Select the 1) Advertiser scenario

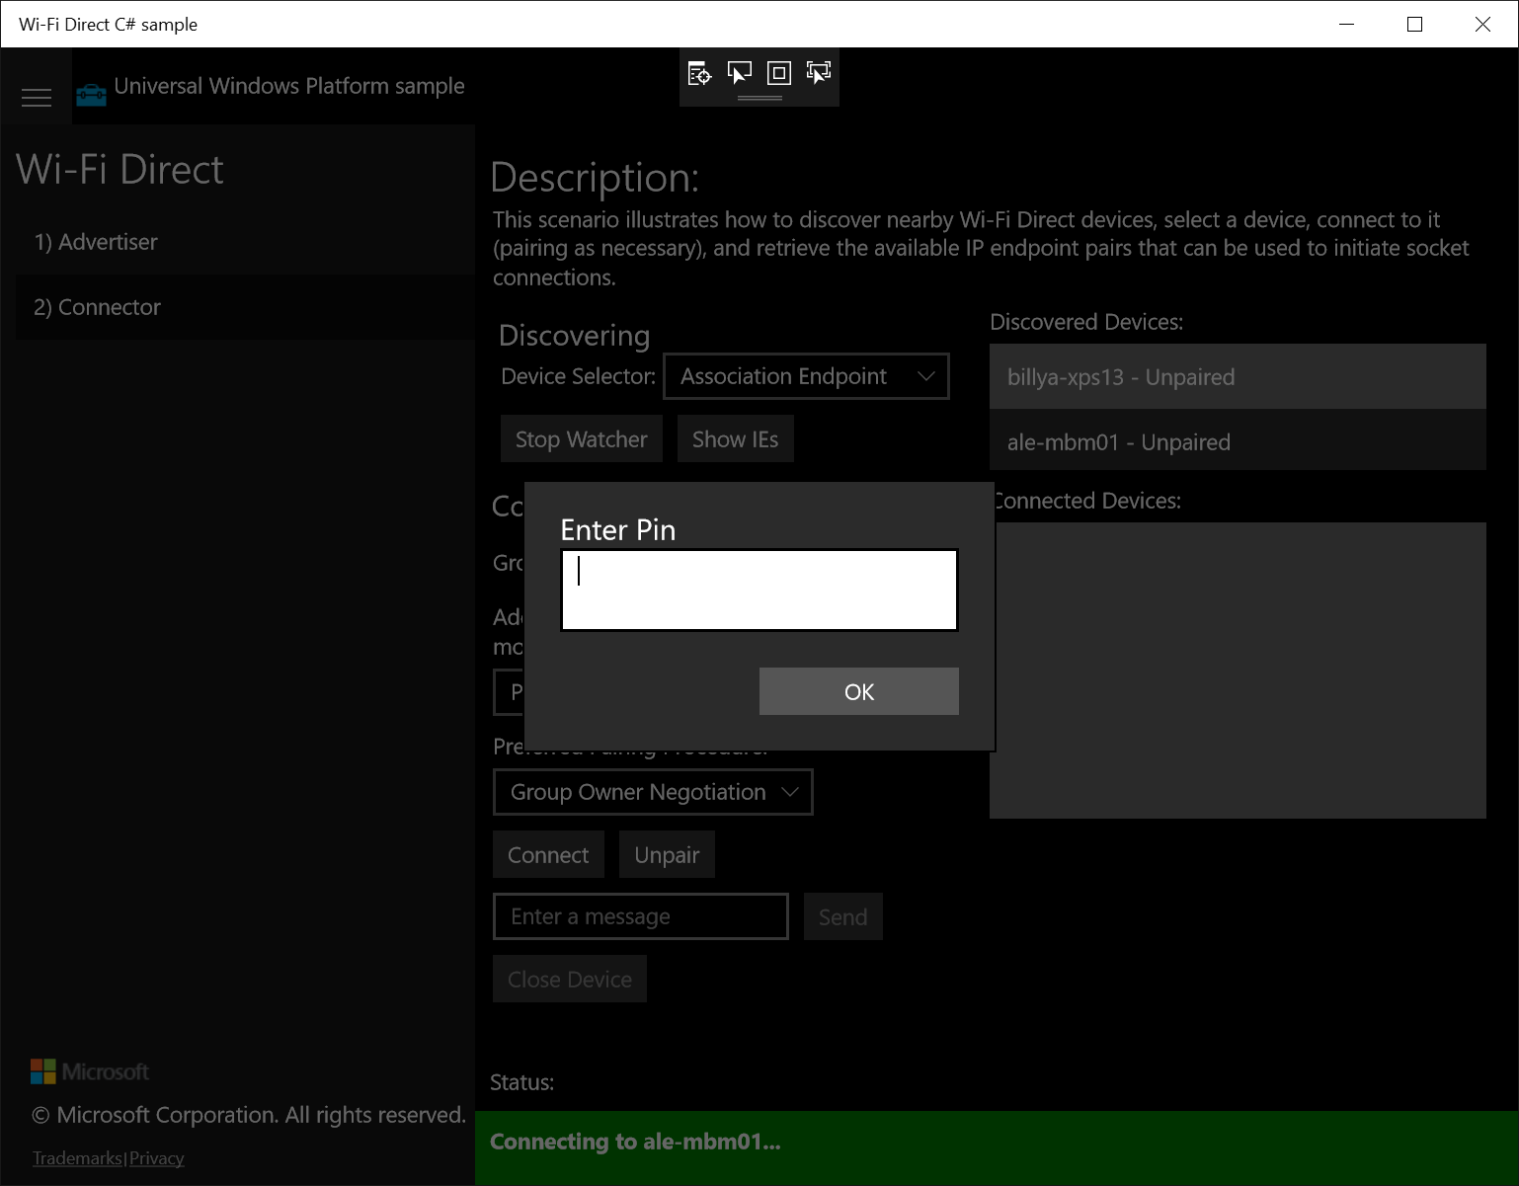click(x=245, y=242)
